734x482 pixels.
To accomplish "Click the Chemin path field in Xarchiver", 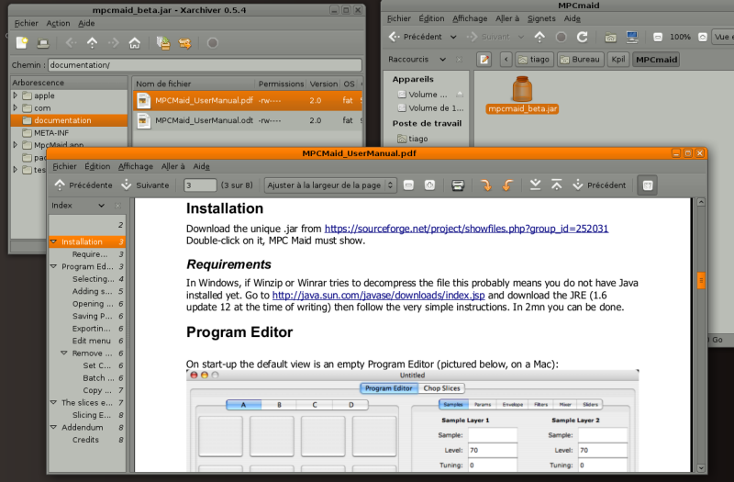I will click(205, 65).
